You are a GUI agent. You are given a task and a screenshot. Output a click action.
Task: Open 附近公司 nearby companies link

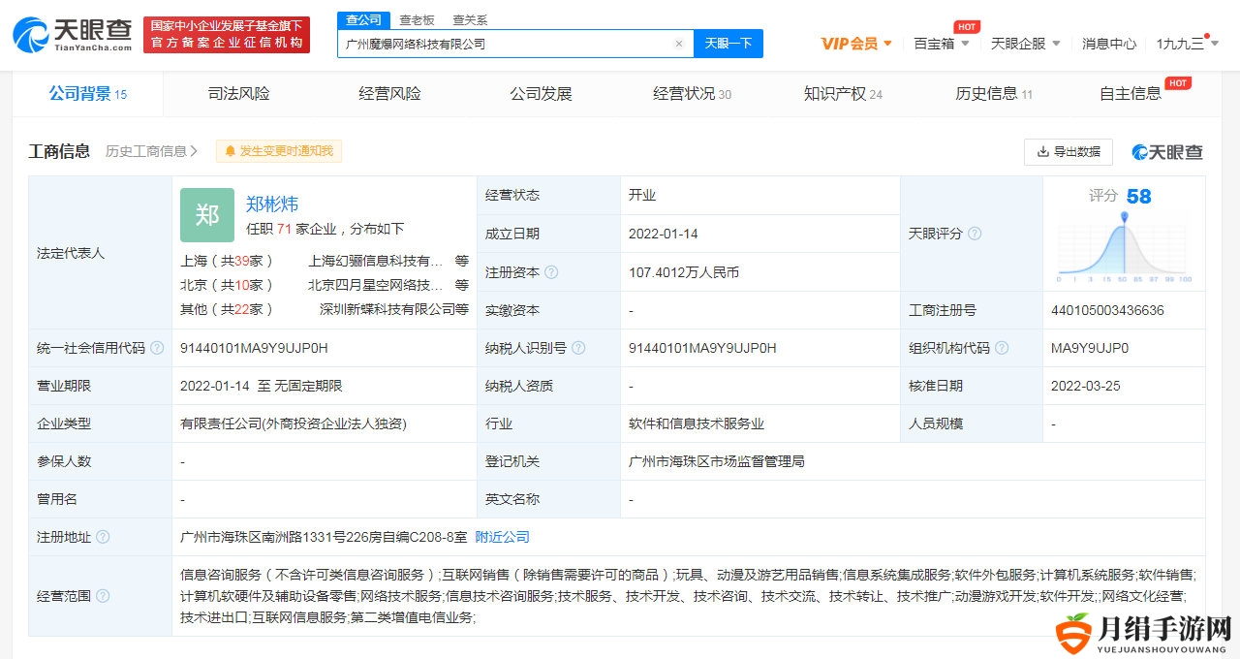pos(503,537)
